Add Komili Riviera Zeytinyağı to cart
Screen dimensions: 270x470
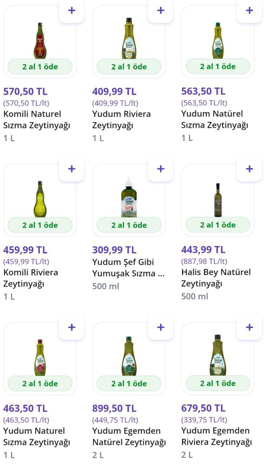tap(72, 169)
